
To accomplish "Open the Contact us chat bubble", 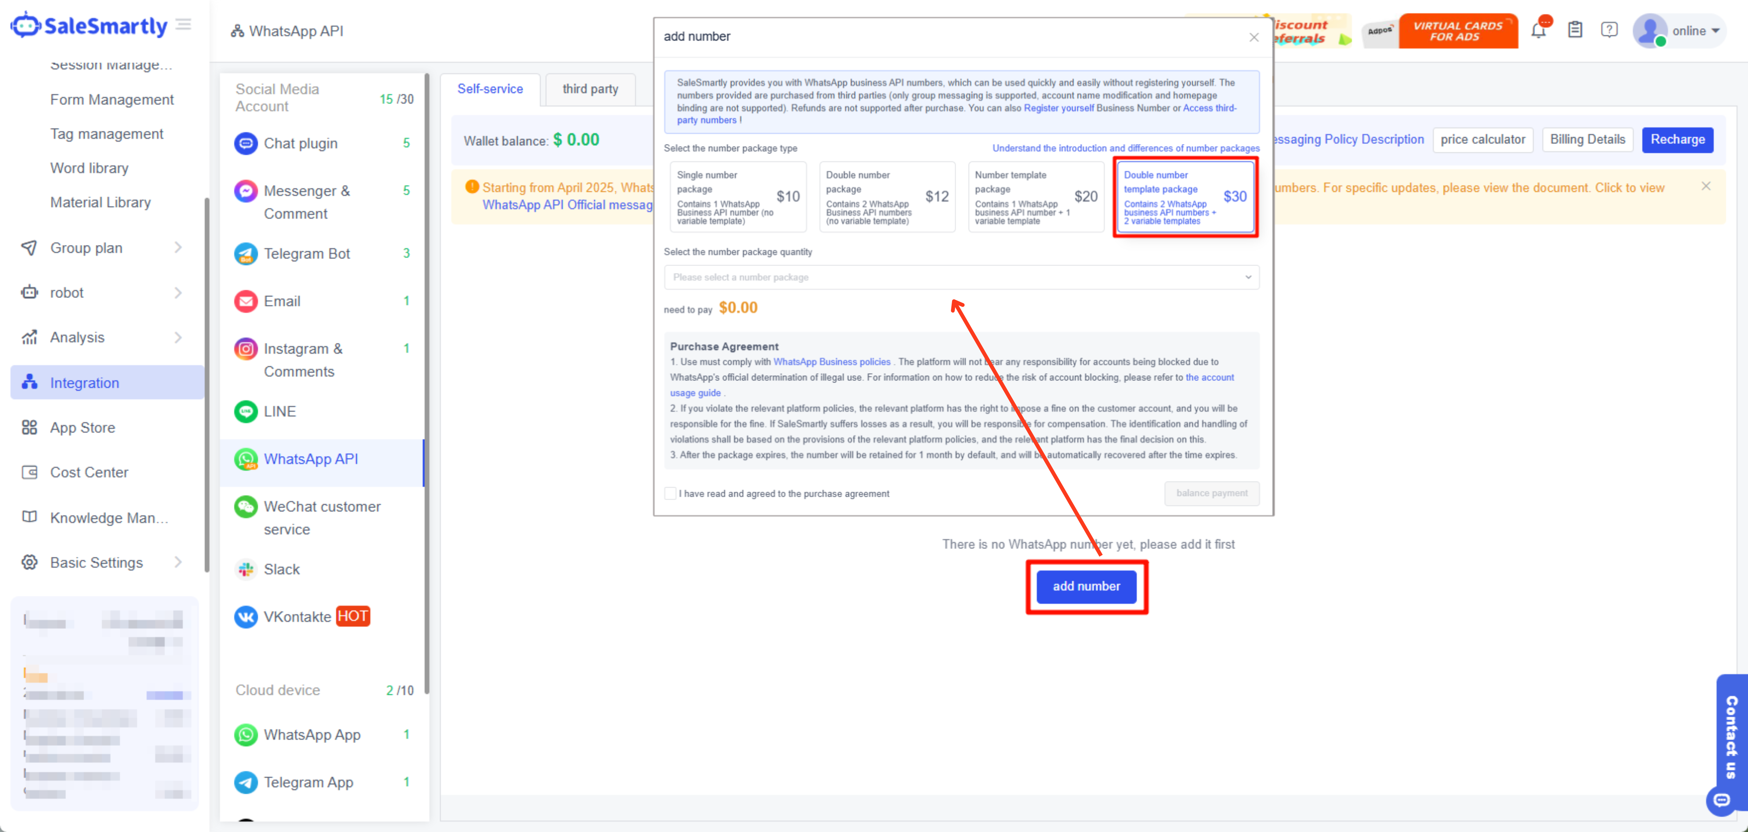I will tap(1722, 800).
